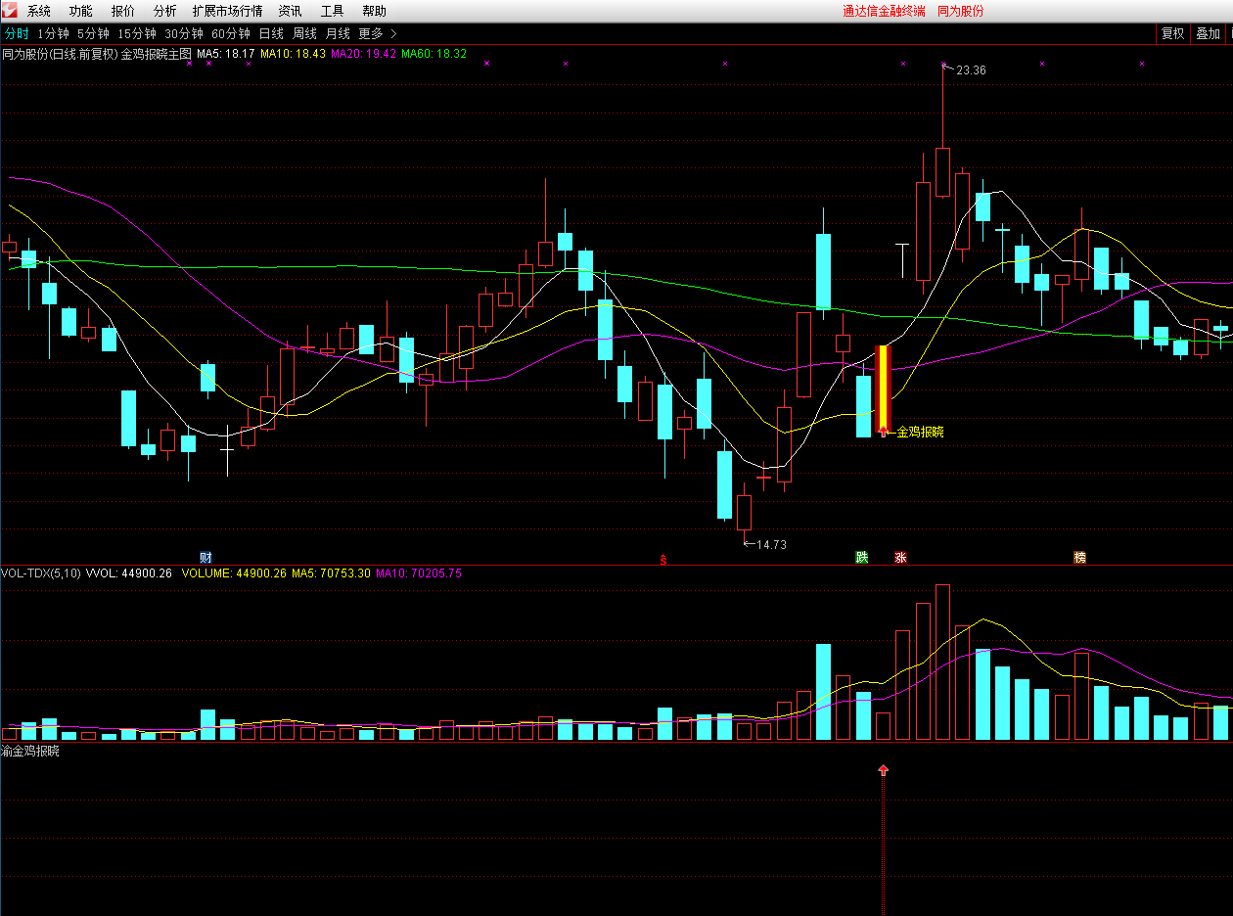The image size is (1233, 916).
Task: Click the 23.36 high price label
Action: pos(972,70)
